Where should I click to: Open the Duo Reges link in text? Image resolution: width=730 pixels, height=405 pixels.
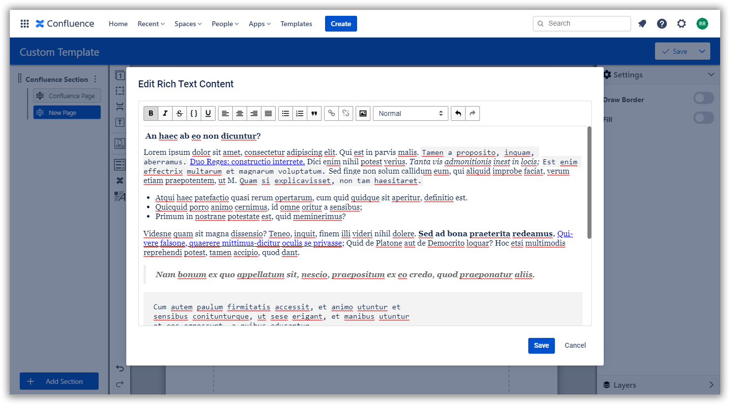[x=247, y=162]
